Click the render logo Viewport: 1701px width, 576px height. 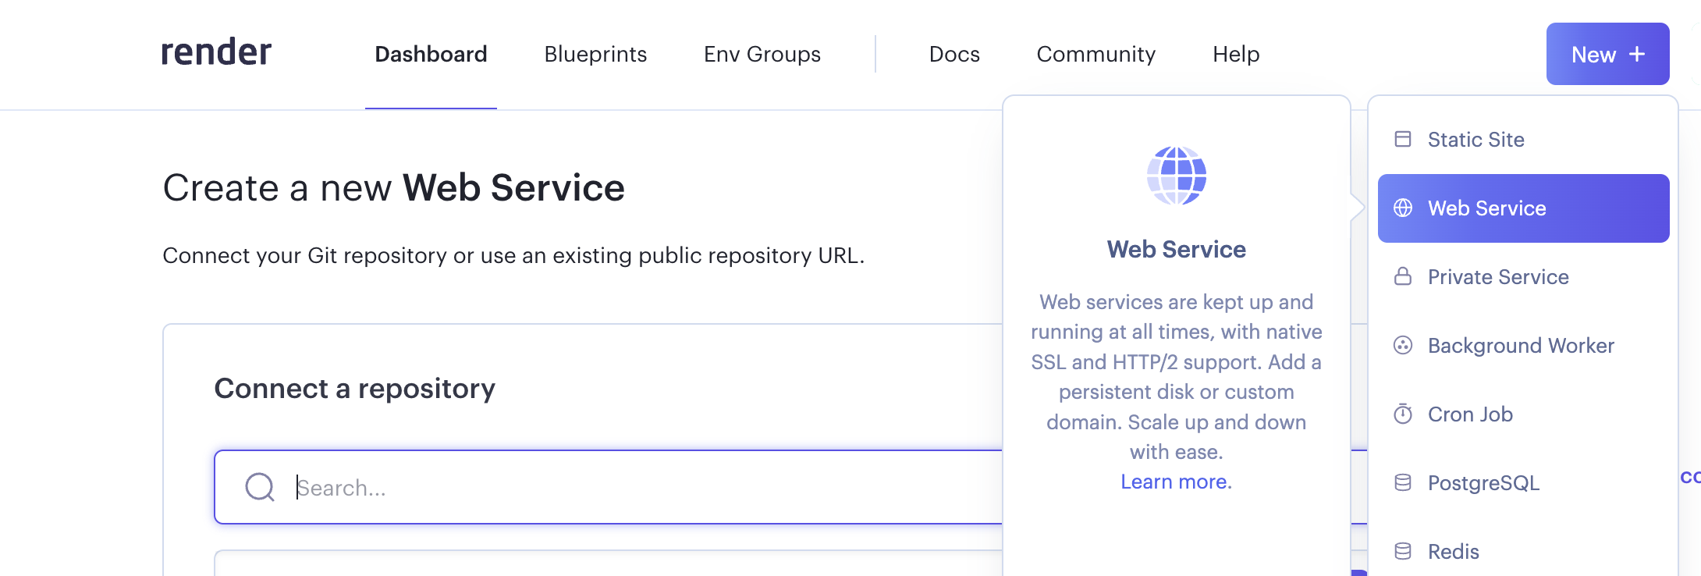[216, 53]
